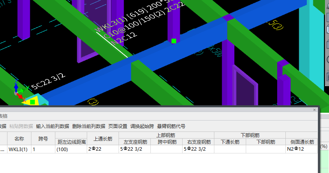Viewport: 329px width, 173px height.
Task: Click the (100) distance cell
Action: click(x=71, y=149)
